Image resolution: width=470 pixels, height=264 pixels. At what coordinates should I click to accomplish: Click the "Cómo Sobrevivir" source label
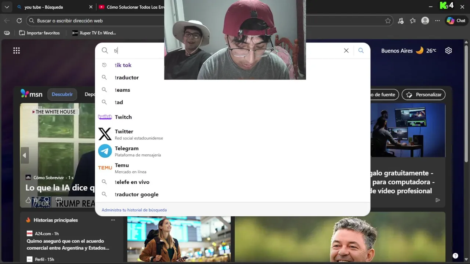(x=48, y=177)
